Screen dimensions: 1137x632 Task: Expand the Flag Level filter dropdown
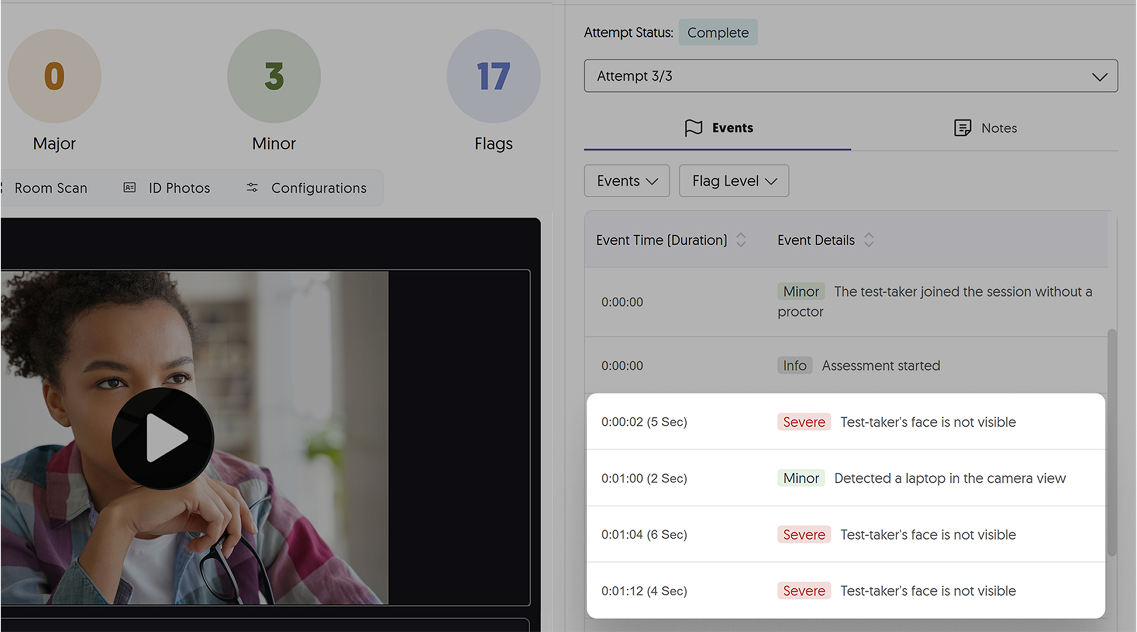pos(734,181)
